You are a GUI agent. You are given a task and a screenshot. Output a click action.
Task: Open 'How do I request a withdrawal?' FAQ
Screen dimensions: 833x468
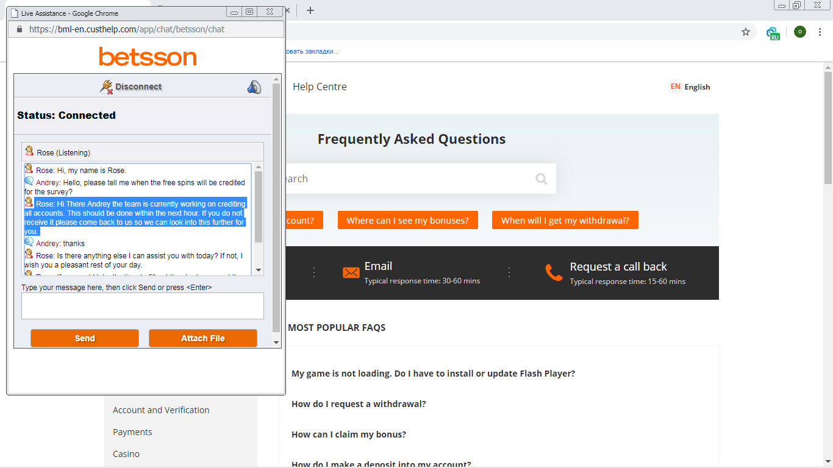[x=359, y=404]
